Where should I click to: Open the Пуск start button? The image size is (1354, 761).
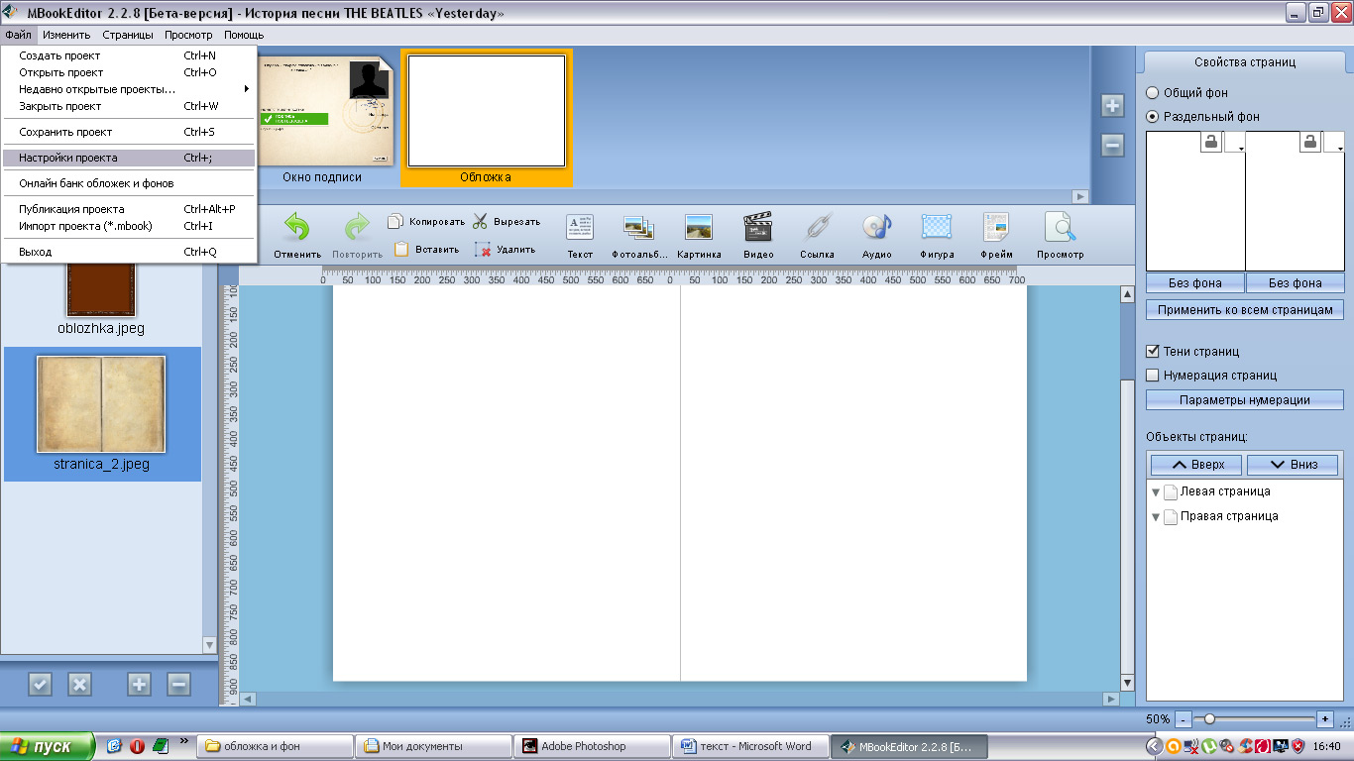pos(48,746)
